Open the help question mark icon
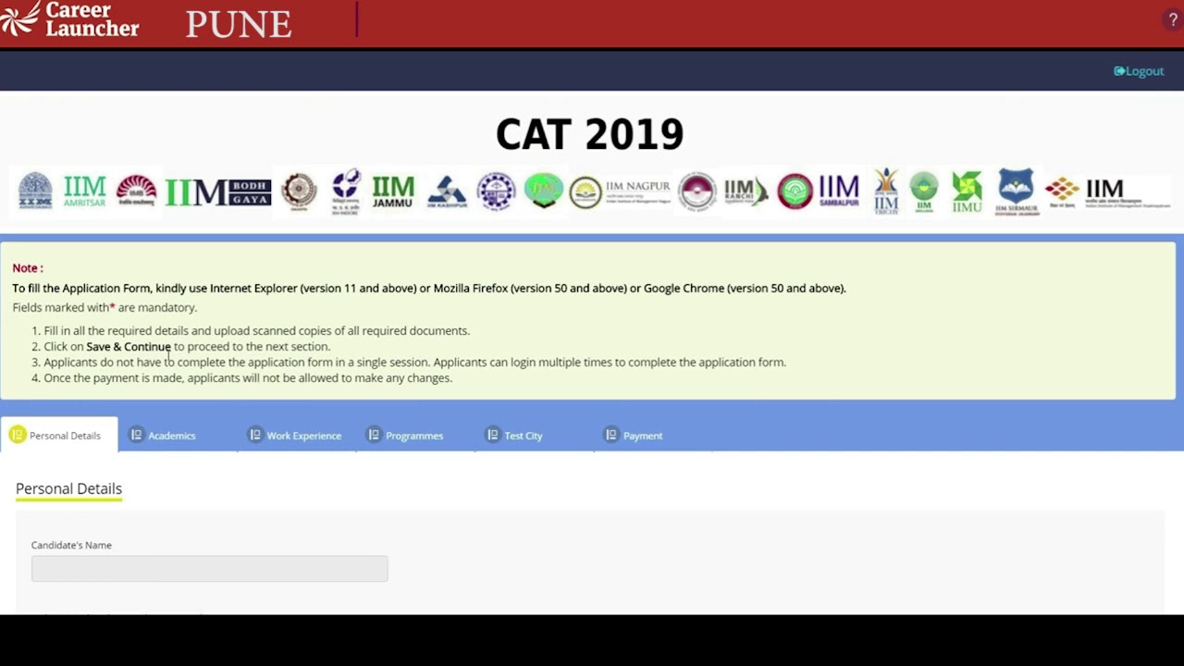 click(x=1173, y=20)
